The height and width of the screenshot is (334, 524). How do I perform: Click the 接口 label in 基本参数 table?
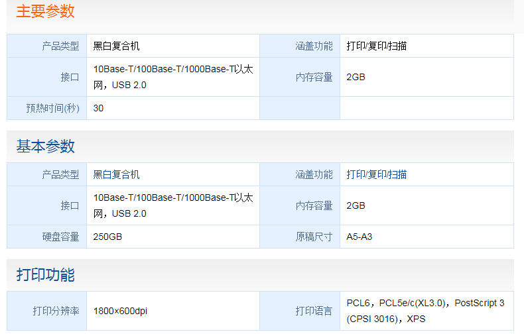point(70,205)
